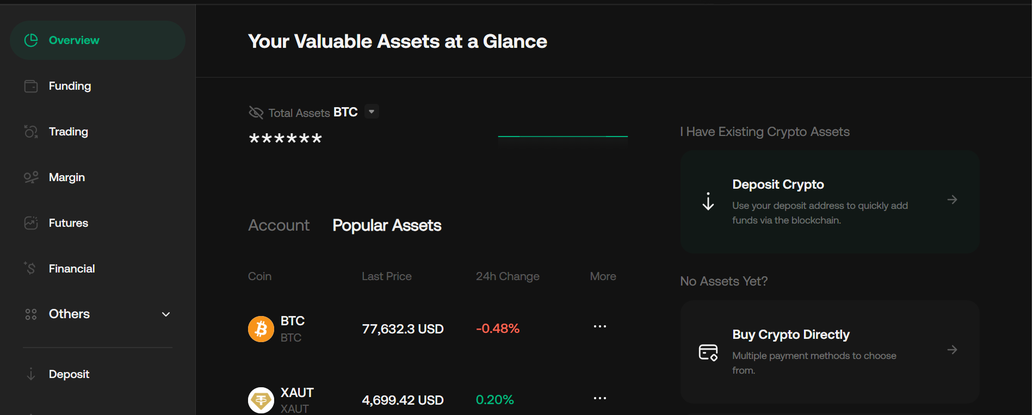1033x415 pixels.
Task: Toggle total assets visibility eye icon
Action: pos(256,113)
